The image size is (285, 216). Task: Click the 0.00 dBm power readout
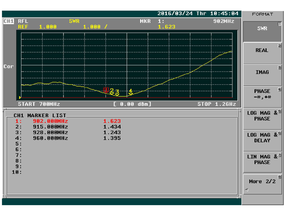132,104
